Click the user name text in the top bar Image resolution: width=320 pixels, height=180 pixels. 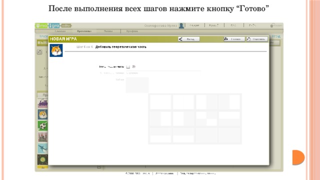point(160,25)
